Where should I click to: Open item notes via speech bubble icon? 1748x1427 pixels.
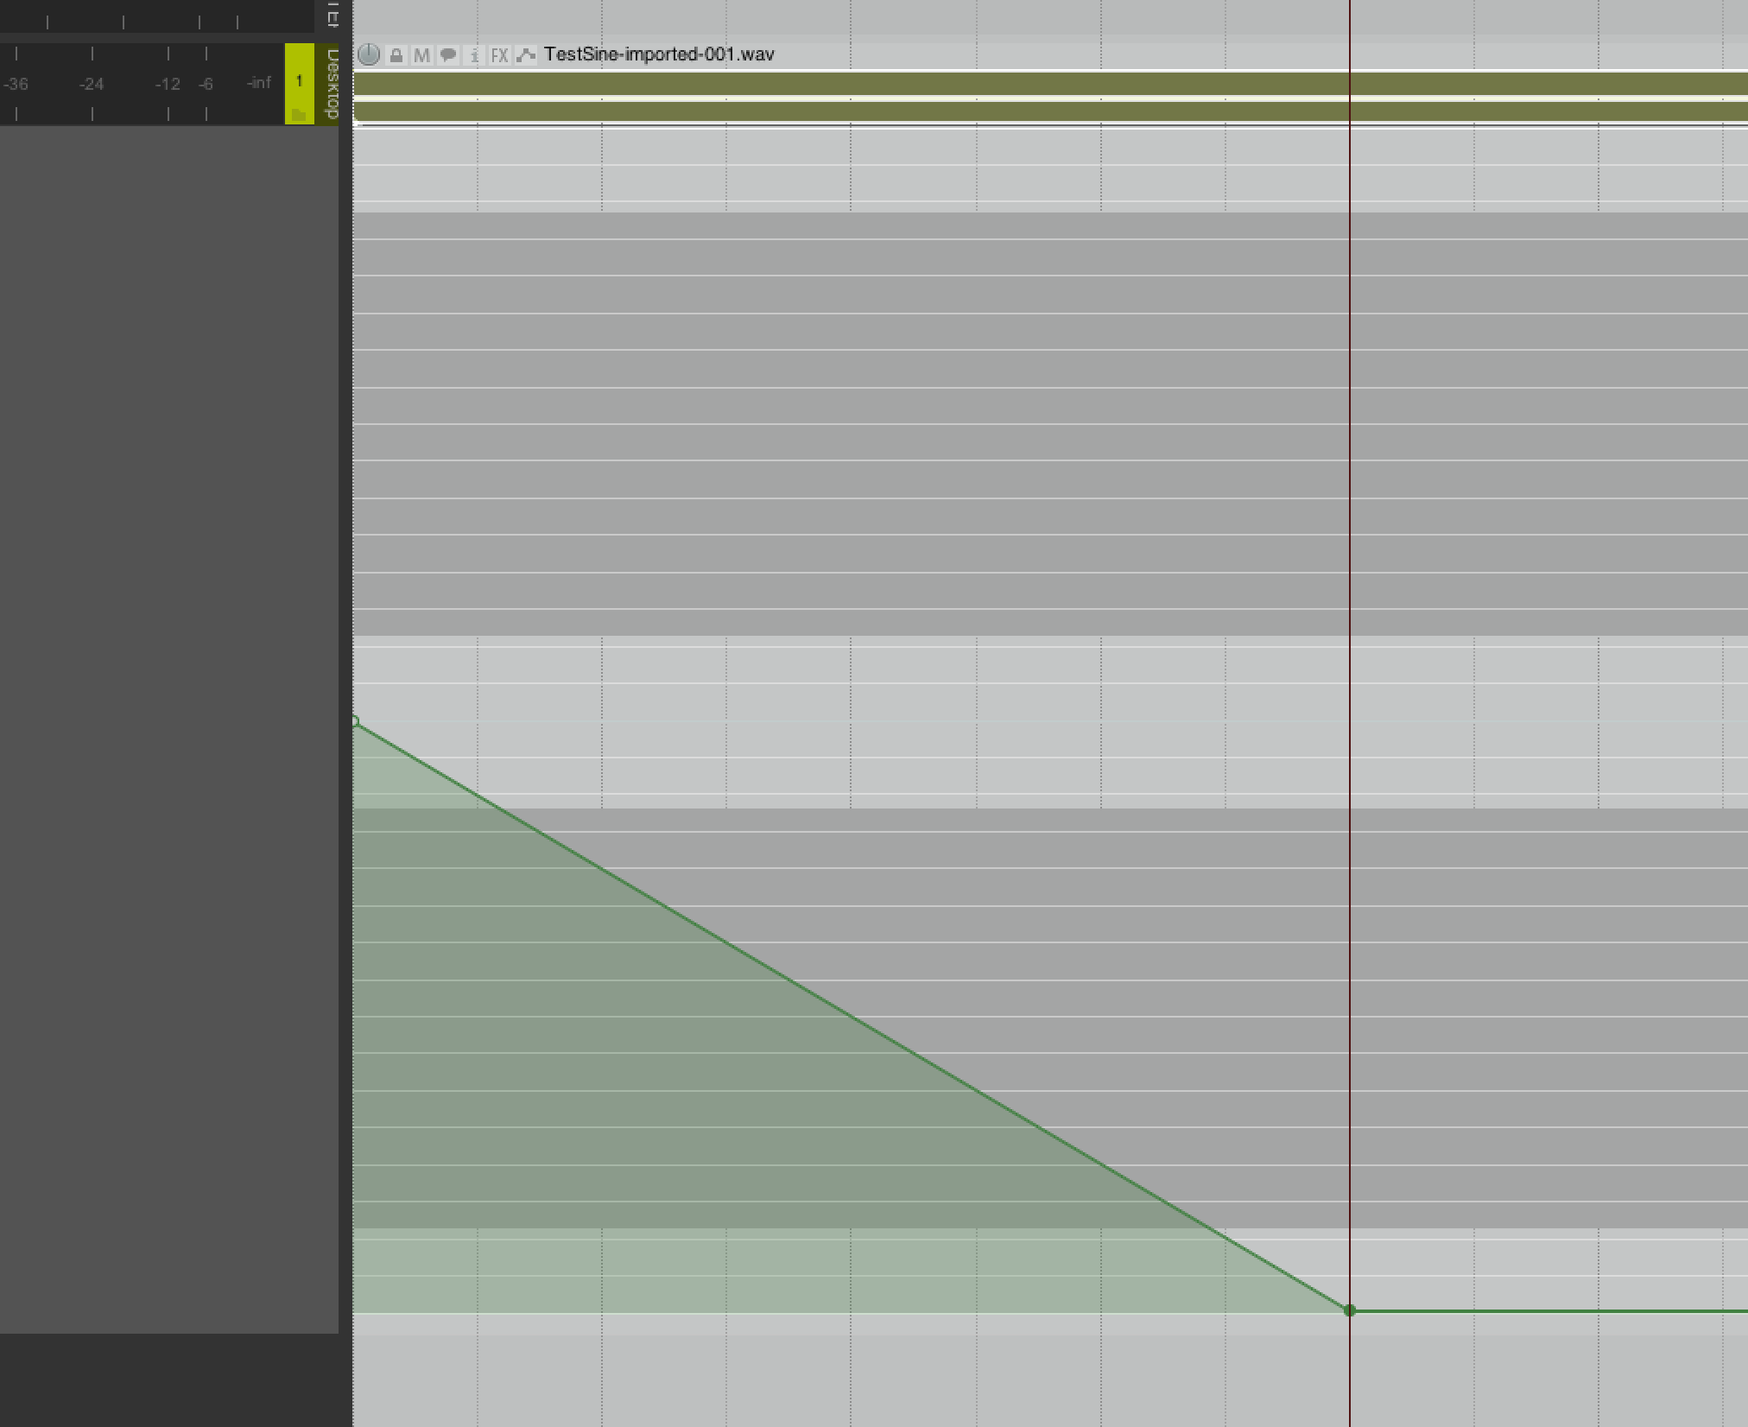pos(447,54)
